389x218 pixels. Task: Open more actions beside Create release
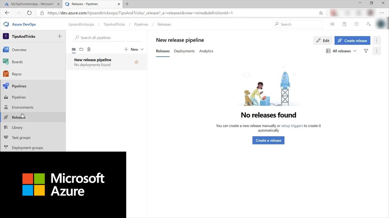(377, 41)
